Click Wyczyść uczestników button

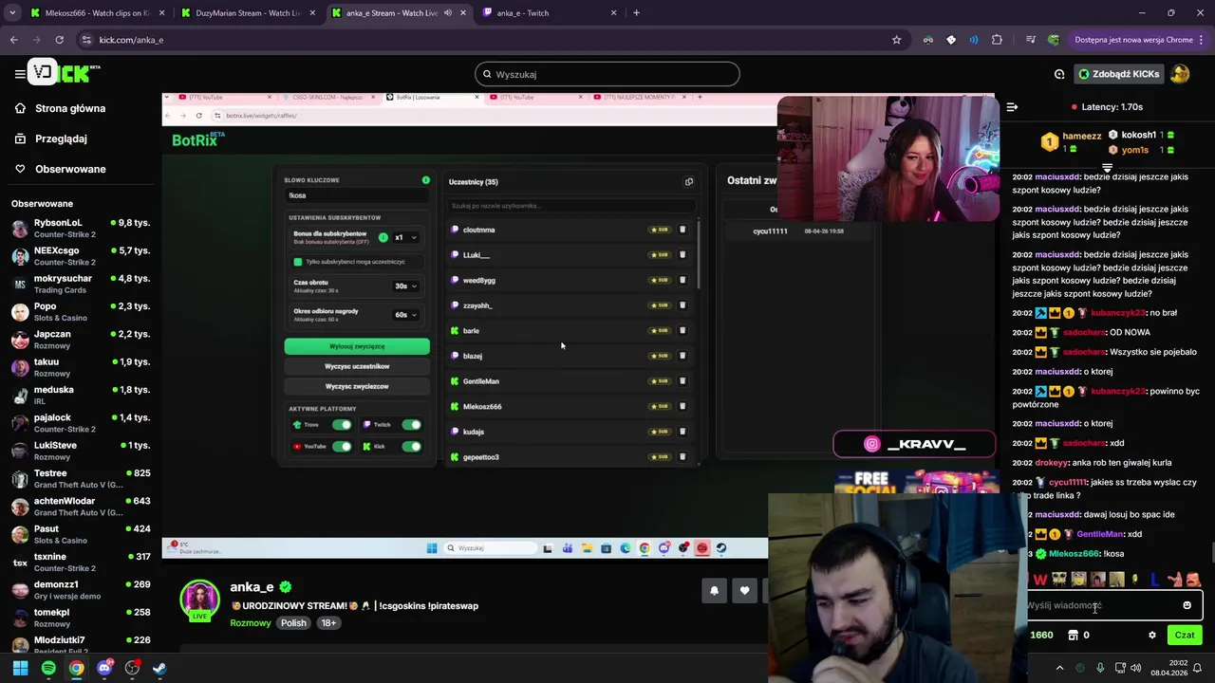click(x=357, y=366)
